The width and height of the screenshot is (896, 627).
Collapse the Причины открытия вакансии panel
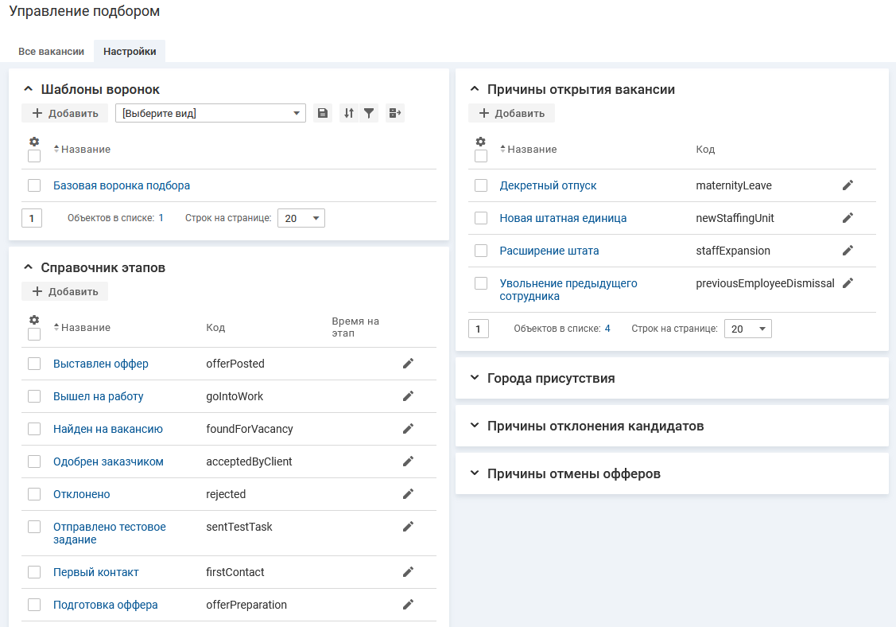click(475, 89)
